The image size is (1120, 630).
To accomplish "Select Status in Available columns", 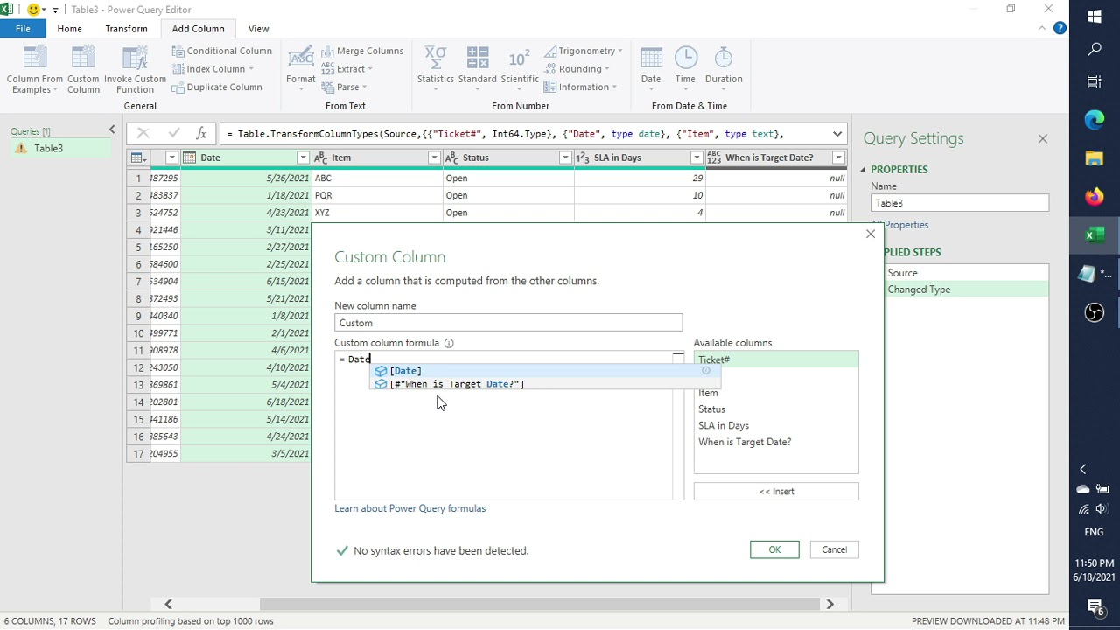I will click(711, 409).
